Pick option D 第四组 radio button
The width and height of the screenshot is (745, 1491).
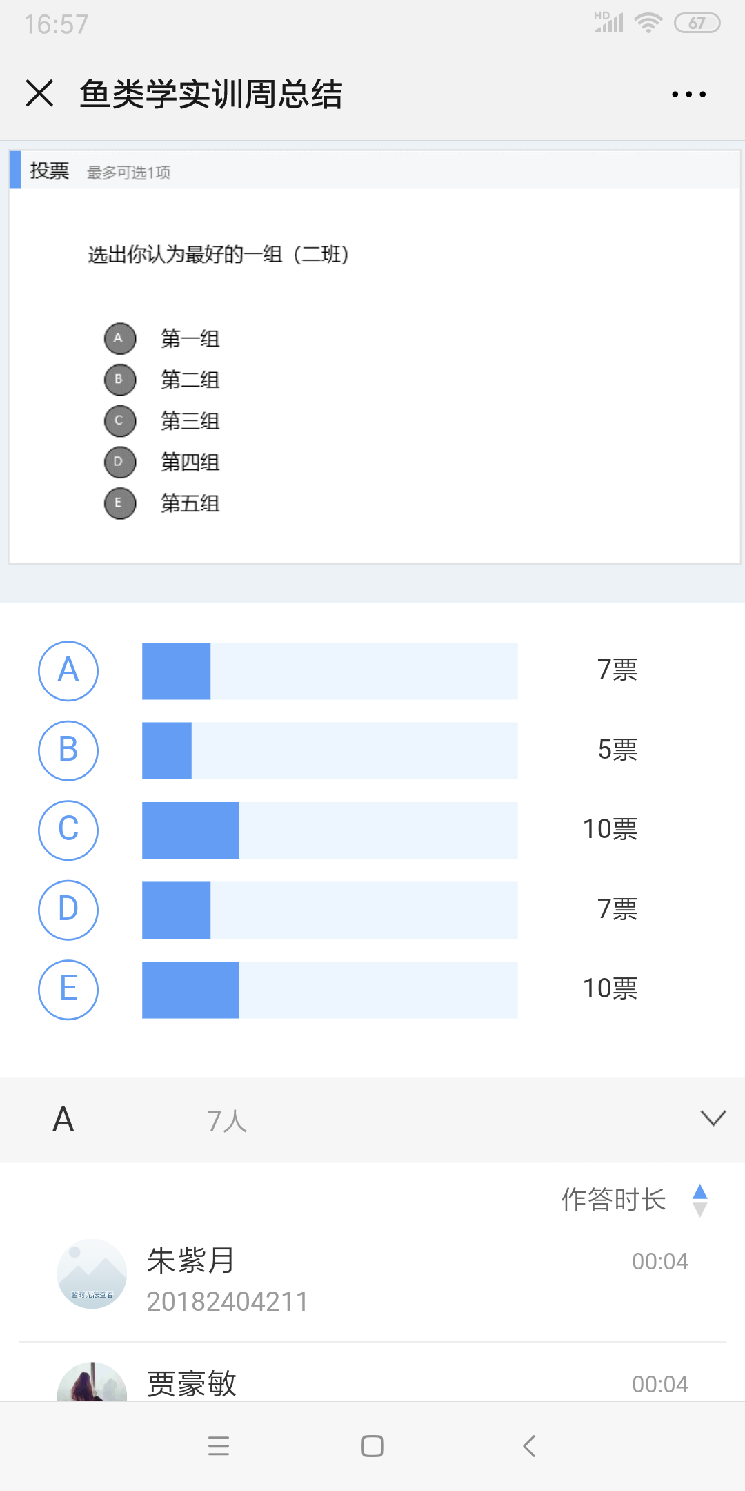click(x=120, y=462)
